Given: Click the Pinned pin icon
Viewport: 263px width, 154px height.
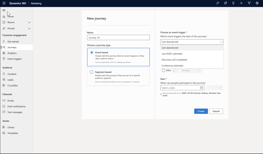Looking at the screenshot, I should [x=4, y=29].
